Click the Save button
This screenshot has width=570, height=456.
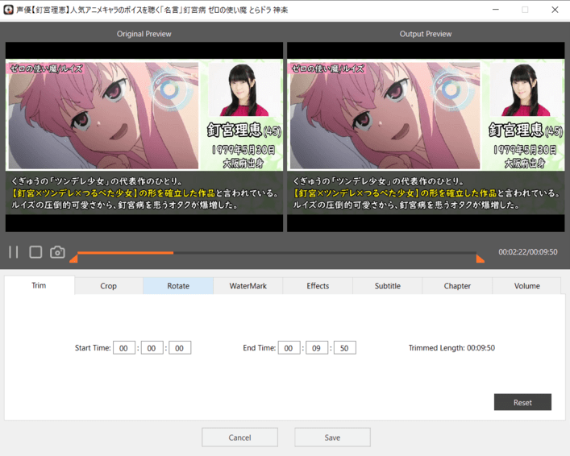coord(333,437)
